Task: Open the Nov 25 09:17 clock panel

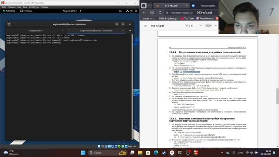Action: click(70, 11)
